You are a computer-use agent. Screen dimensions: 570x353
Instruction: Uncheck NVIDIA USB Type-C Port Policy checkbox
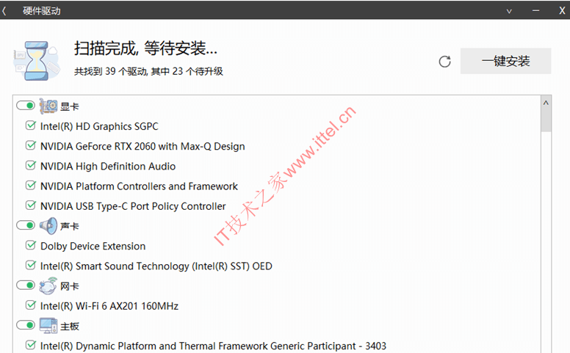31,205
